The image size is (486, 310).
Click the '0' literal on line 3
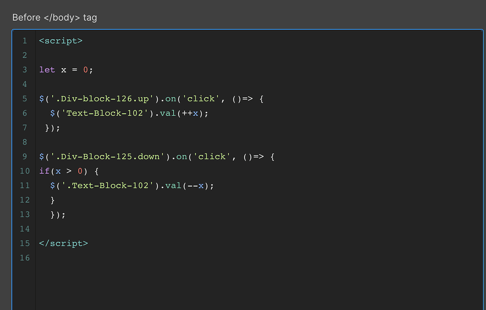pos(85,70)
